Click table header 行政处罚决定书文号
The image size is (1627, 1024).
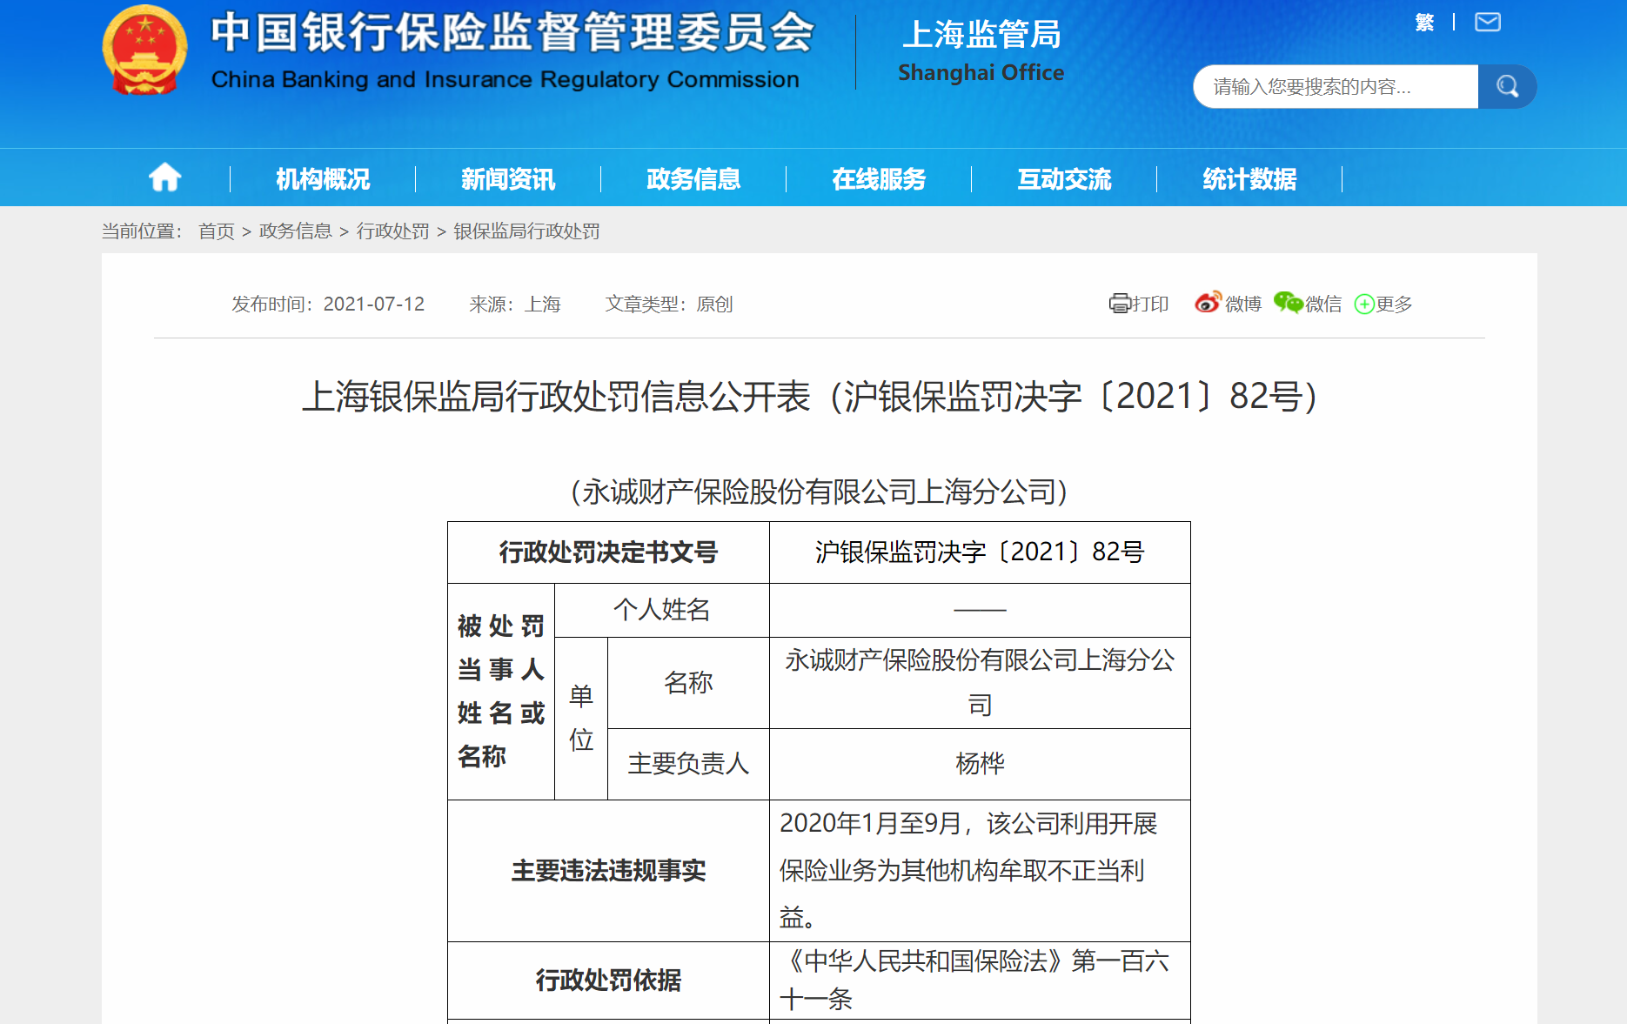[x=608, y=552]
